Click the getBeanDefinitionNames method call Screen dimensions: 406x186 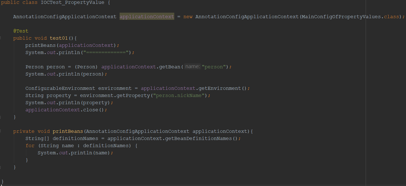click(198, 138)
